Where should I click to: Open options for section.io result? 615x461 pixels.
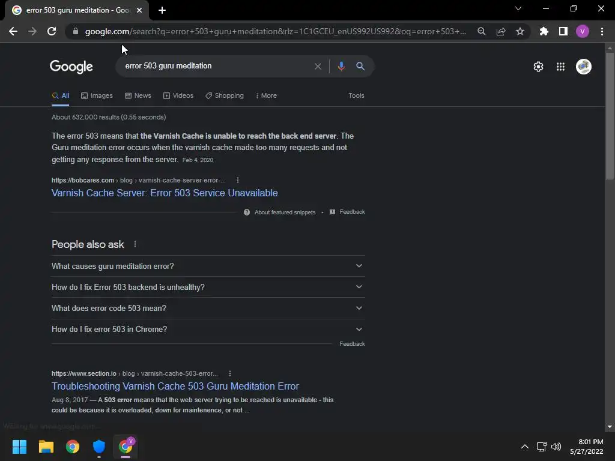[x=230, y=373]
